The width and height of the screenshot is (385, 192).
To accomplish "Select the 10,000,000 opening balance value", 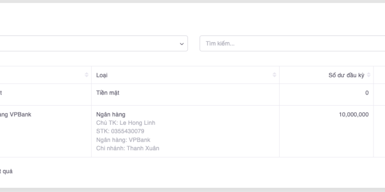I will pyautogui.click(x=353, y=114).
